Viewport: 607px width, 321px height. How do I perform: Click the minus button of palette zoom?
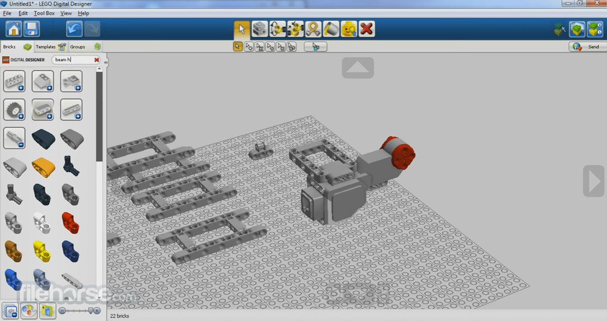(x=62, y=311)
